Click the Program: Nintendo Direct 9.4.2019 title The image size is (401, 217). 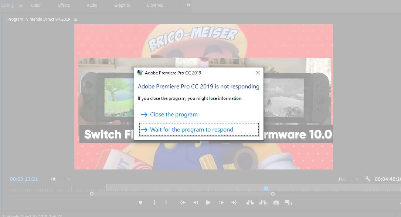38,19
